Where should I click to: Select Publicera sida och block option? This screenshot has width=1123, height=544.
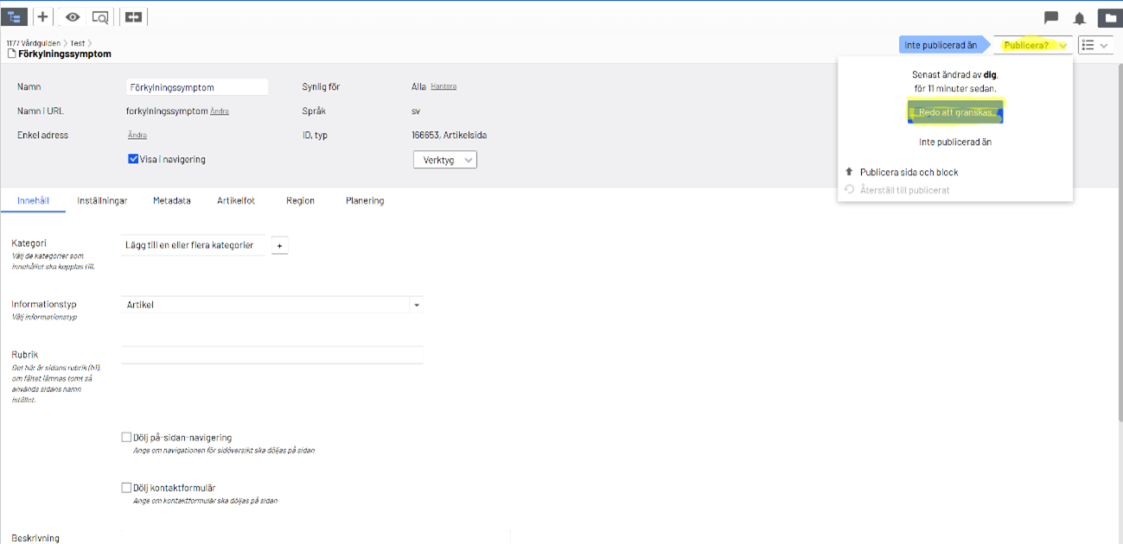(909, 172)
